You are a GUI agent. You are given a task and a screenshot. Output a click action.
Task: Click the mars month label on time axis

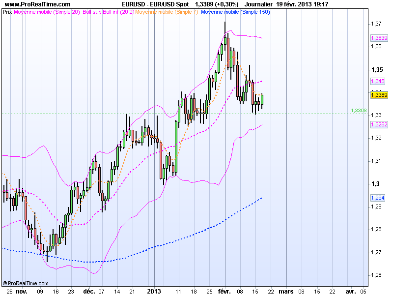[286, 292]
